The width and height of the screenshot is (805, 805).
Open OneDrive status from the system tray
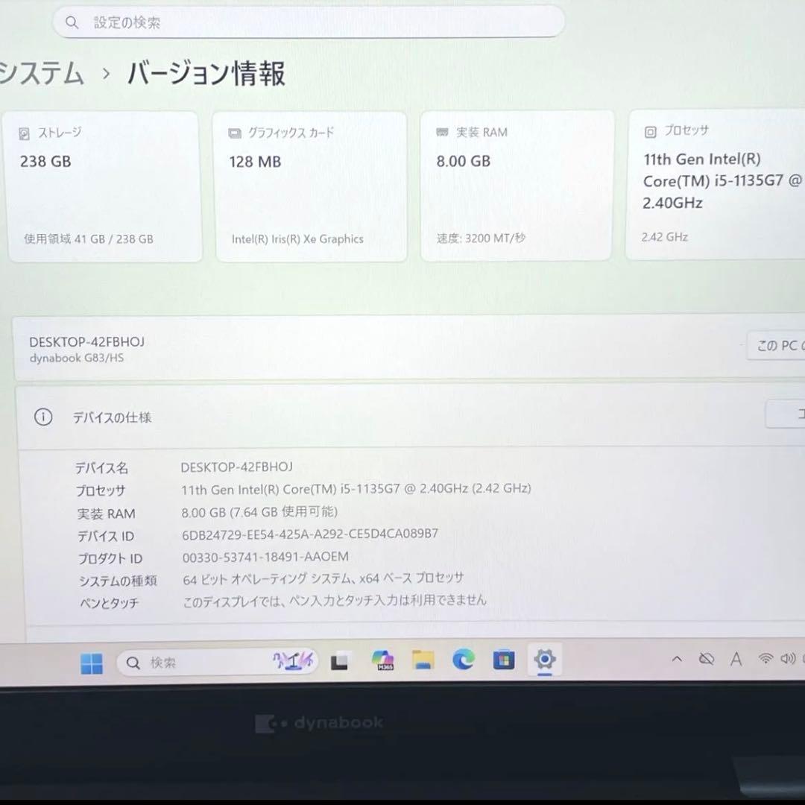(x=706, y=659)
